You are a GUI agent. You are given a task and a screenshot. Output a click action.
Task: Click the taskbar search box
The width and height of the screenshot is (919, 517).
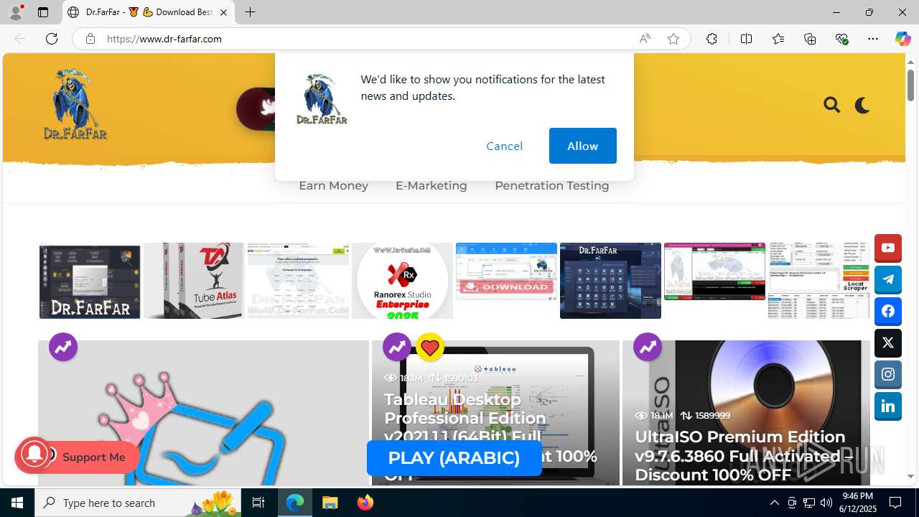pos(138,503)
